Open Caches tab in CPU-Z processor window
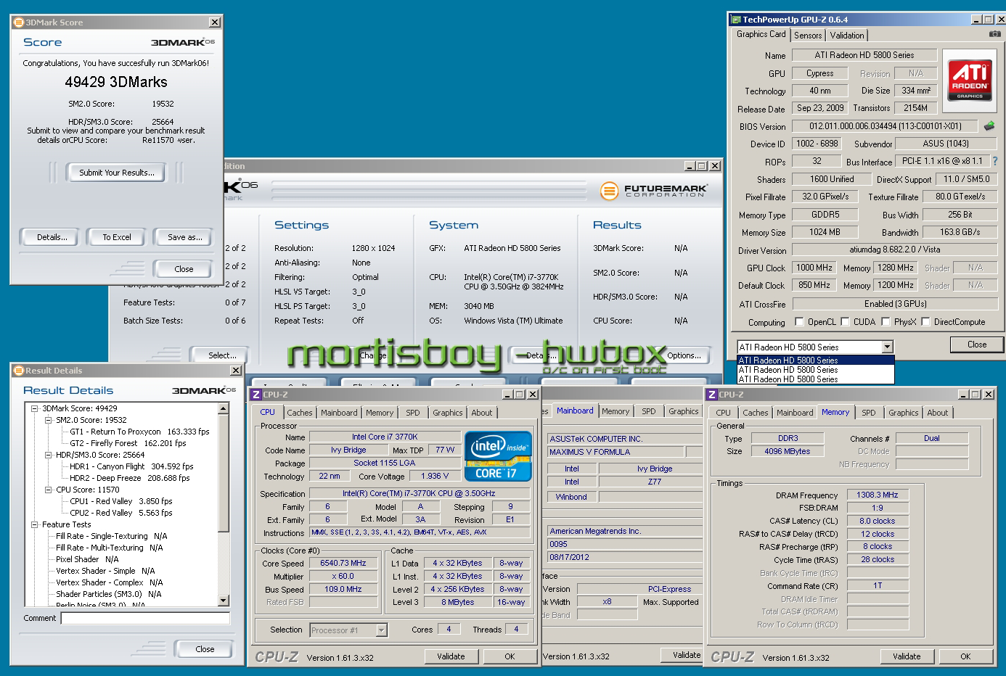1006x676 pixels. (300, 413)
